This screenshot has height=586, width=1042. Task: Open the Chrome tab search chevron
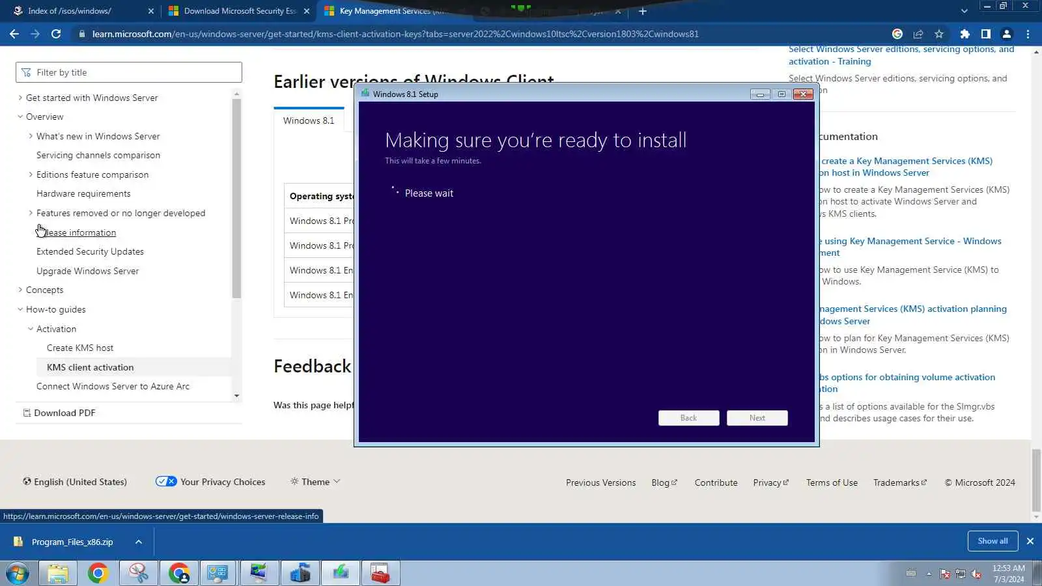point(965,11)
